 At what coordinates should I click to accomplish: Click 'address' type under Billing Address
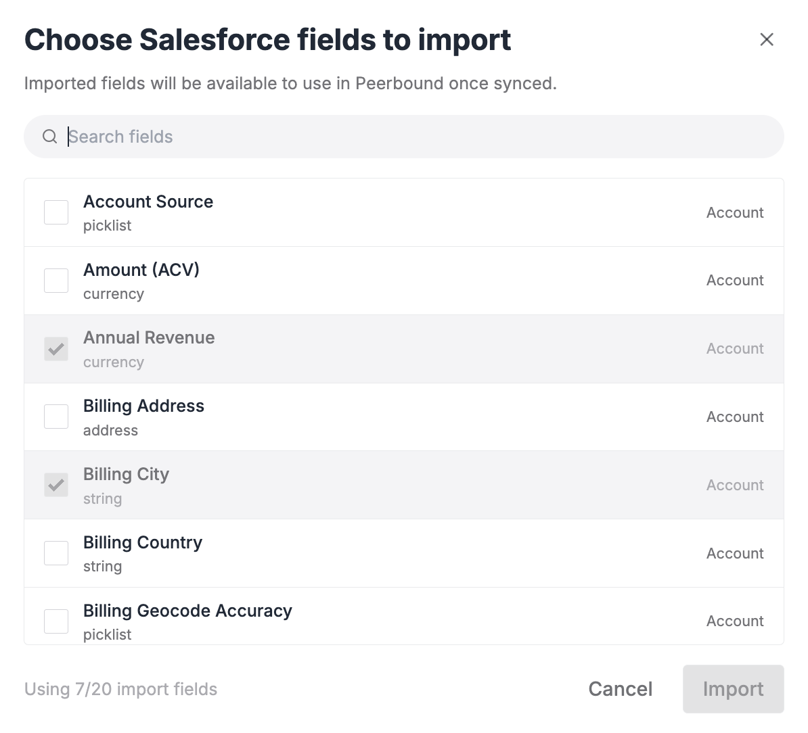pyautogui.click(x=111, y=430)
